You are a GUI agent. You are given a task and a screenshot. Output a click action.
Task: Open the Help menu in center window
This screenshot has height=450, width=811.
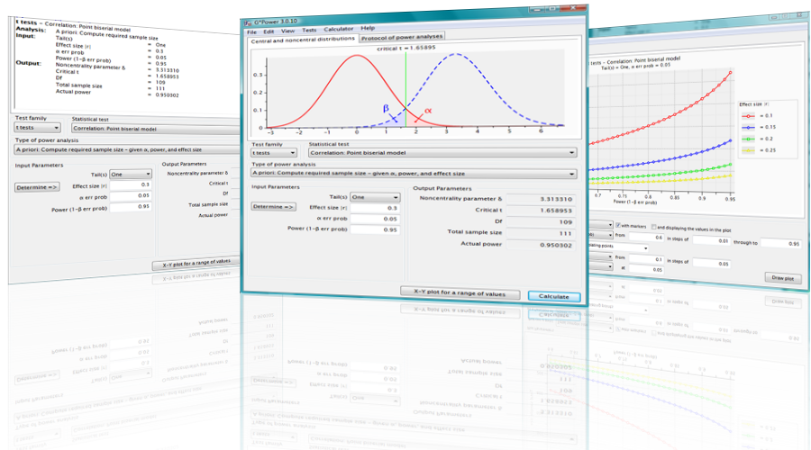click(x=368, y=28)
